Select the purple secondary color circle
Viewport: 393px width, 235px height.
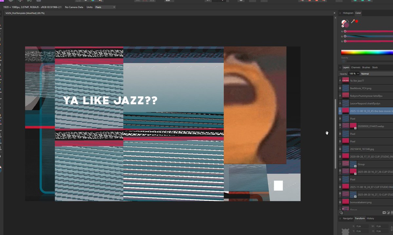coord(346,25)
